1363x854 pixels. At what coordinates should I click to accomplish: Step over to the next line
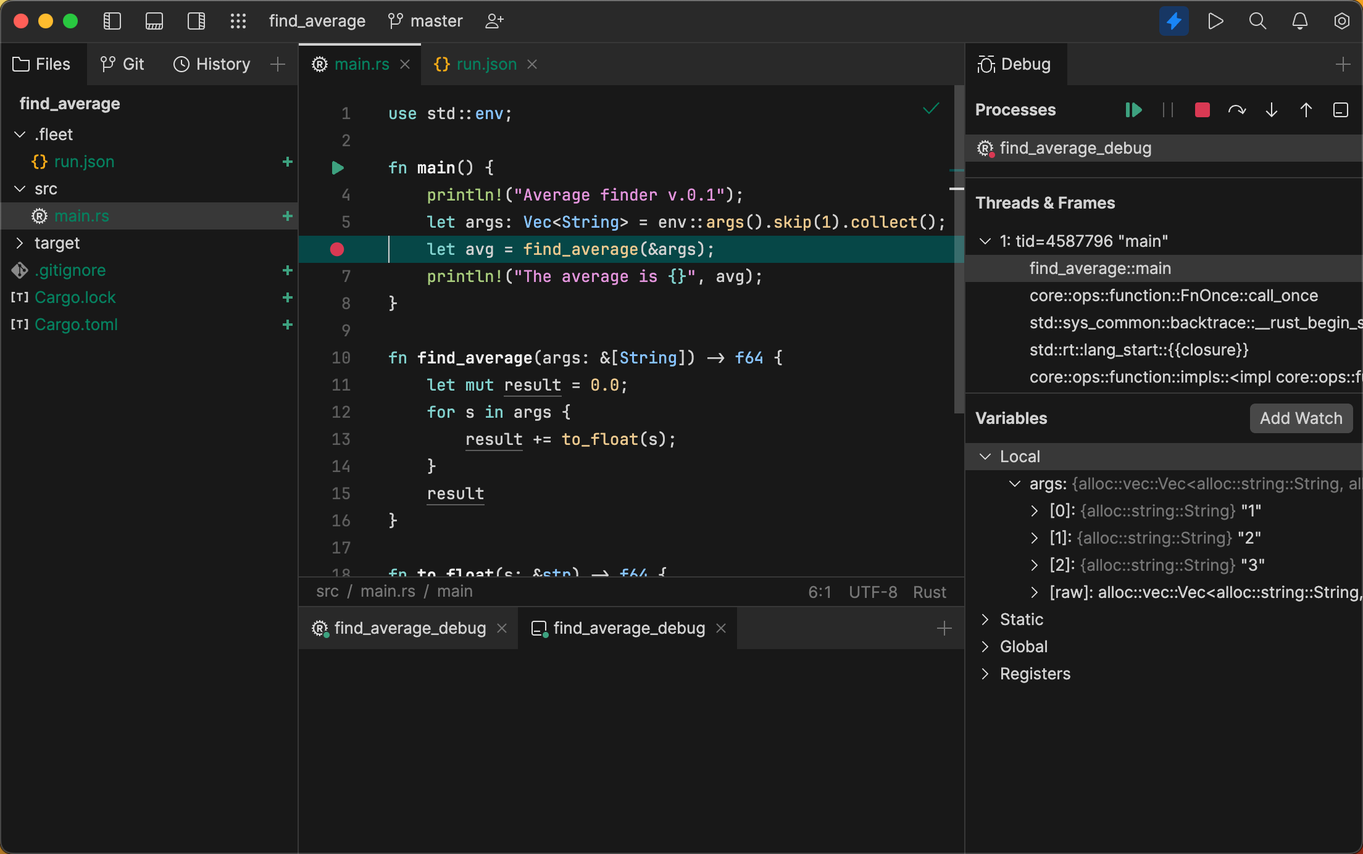pyautogui.click(x=1237, y=110)
